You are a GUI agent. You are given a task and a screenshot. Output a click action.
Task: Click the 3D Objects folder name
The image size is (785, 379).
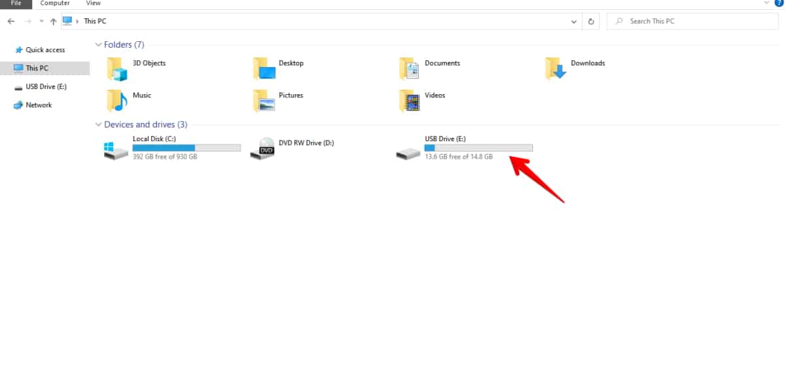149,63
